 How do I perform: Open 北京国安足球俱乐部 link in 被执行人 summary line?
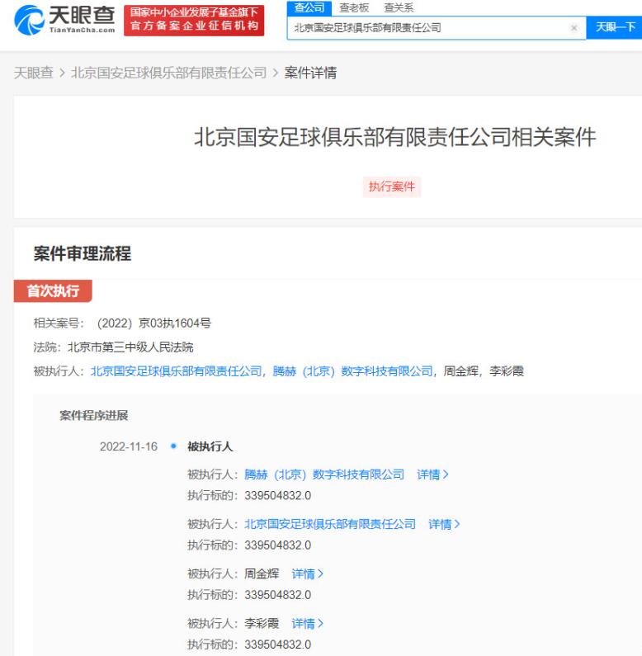[x=177, y=371]
